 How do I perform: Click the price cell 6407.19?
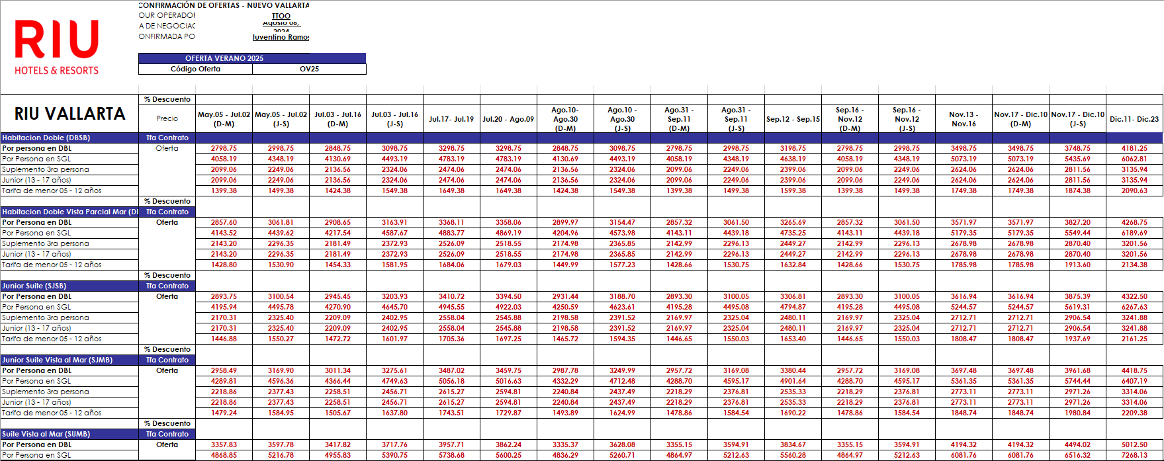coord(1134,381)
